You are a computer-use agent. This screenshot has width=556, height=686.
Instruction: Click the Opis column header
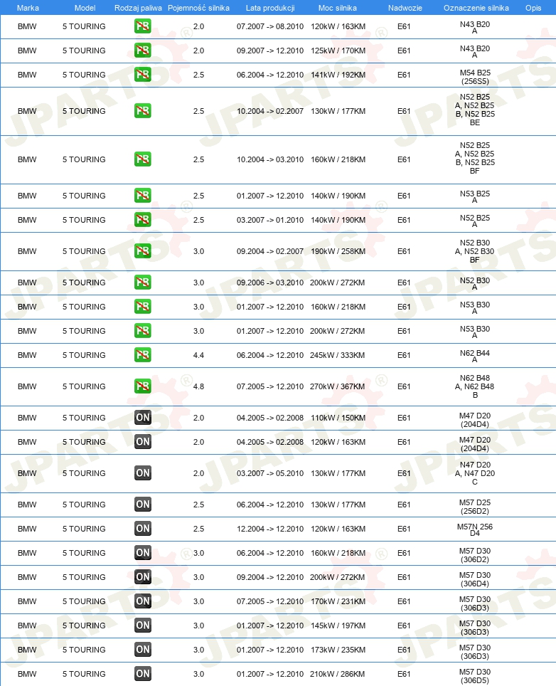click(533, 8)
